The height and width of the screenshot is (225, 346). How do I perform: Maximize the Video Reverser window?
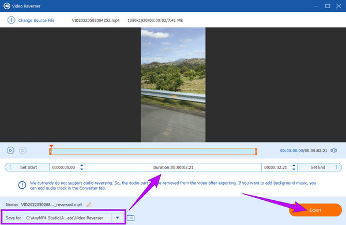(x=328, y=6)
